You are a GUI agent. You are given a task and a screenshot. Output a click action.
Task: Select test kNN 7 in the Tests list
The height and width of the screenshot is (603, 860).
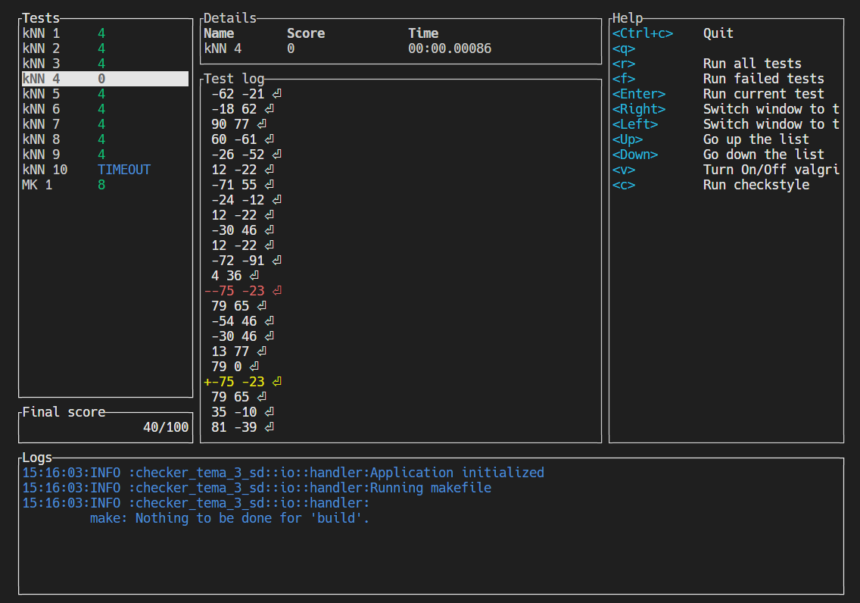pyautogui.click(x=45, y=123)
